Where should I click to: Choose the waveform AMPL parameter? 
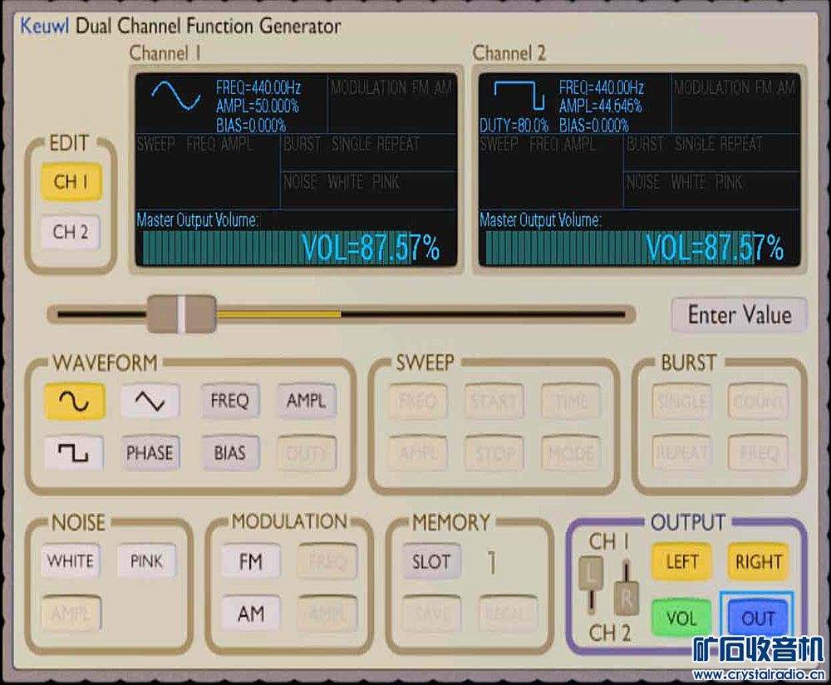pos(307,401)
